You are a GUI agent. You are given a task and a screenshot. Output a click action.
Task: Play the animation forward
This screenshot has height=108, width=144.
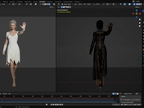(x=58, y=105)
